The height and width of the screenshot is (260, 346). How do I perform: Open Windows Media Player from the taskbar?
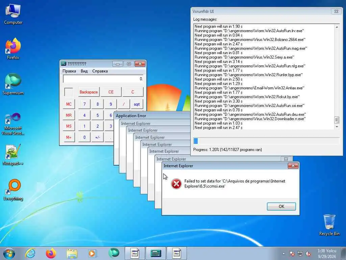92,253
